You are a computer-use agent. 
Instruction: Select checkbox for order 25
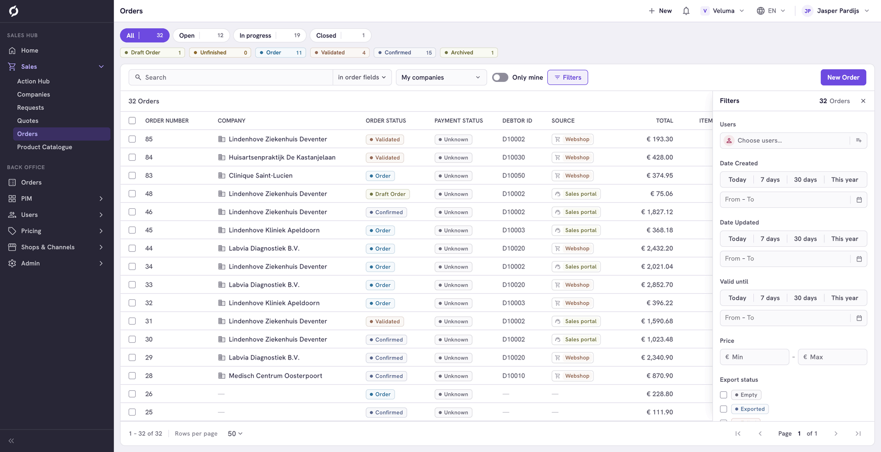132,412
